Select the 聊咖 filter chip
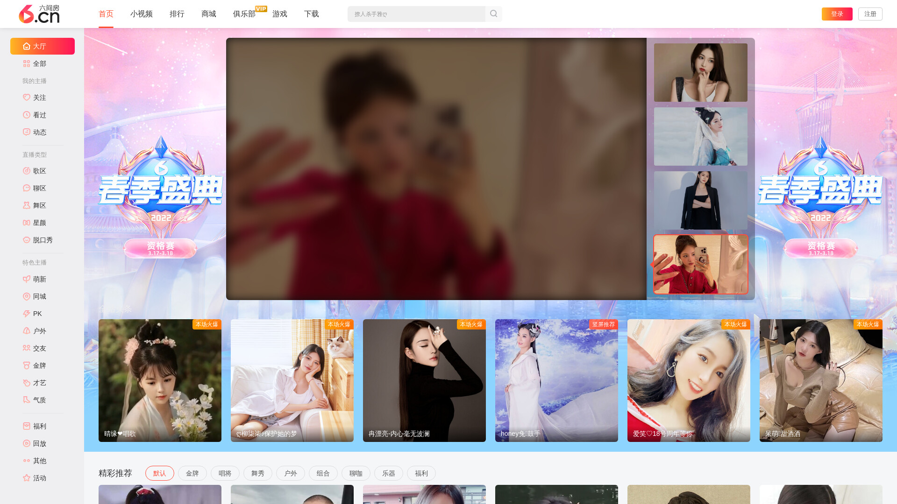This screenshot has height=504, width=897. pyautogui.click(x=356, y=473)
